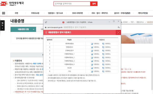Image resolution: width=153 pixels, height=94 pixels.
Task: Open 증명서비스 breadcrumb link
Action: [140, 22]
